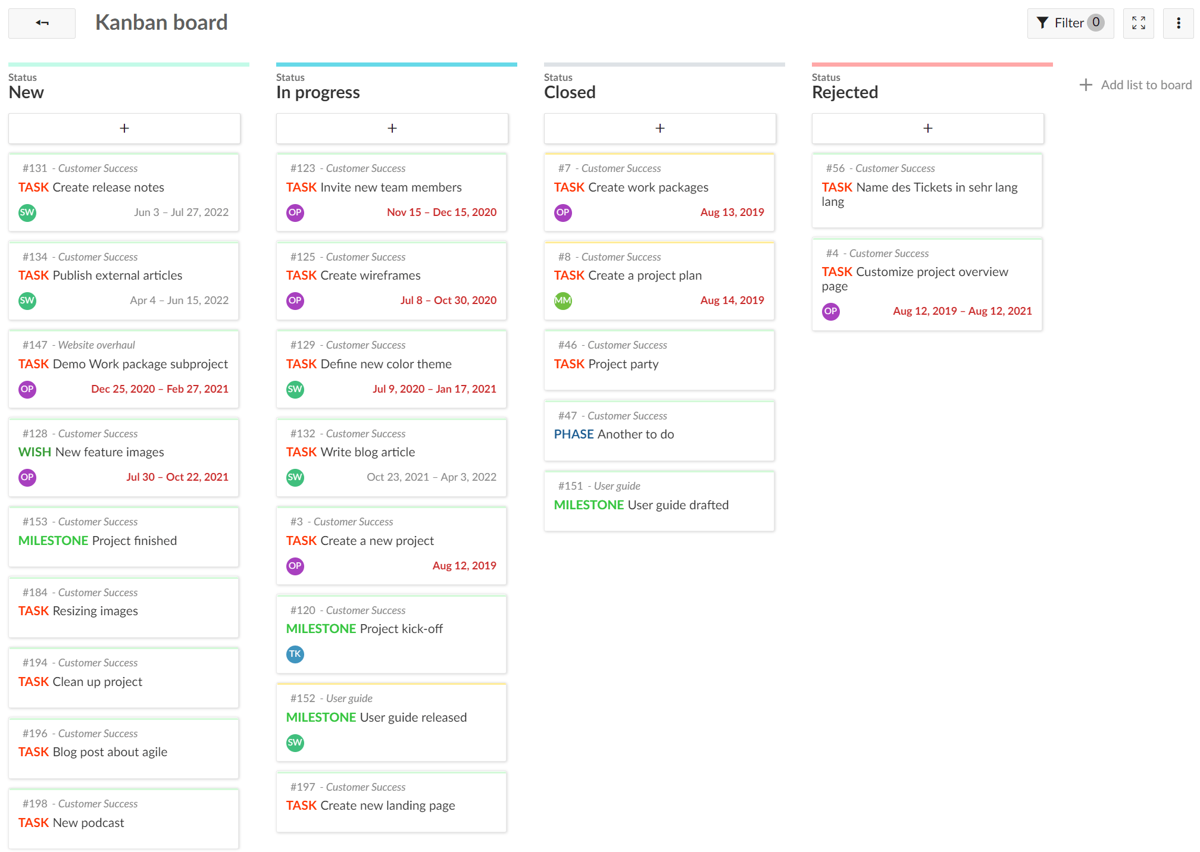
Task: Click the SW avatar on User guide released
Action: (x=295, y=743)
